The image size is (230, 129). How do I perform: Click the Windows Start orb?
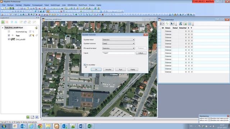[4, 126]
